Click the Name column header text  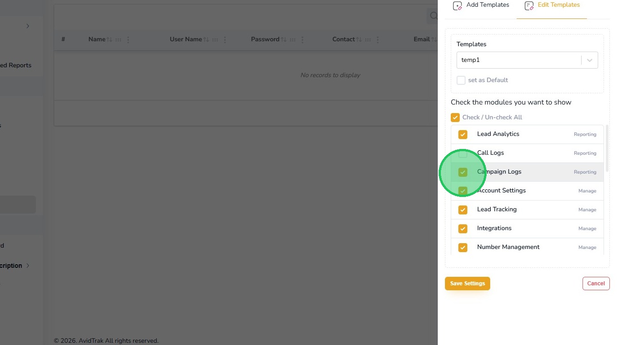[x=97, y=39]
